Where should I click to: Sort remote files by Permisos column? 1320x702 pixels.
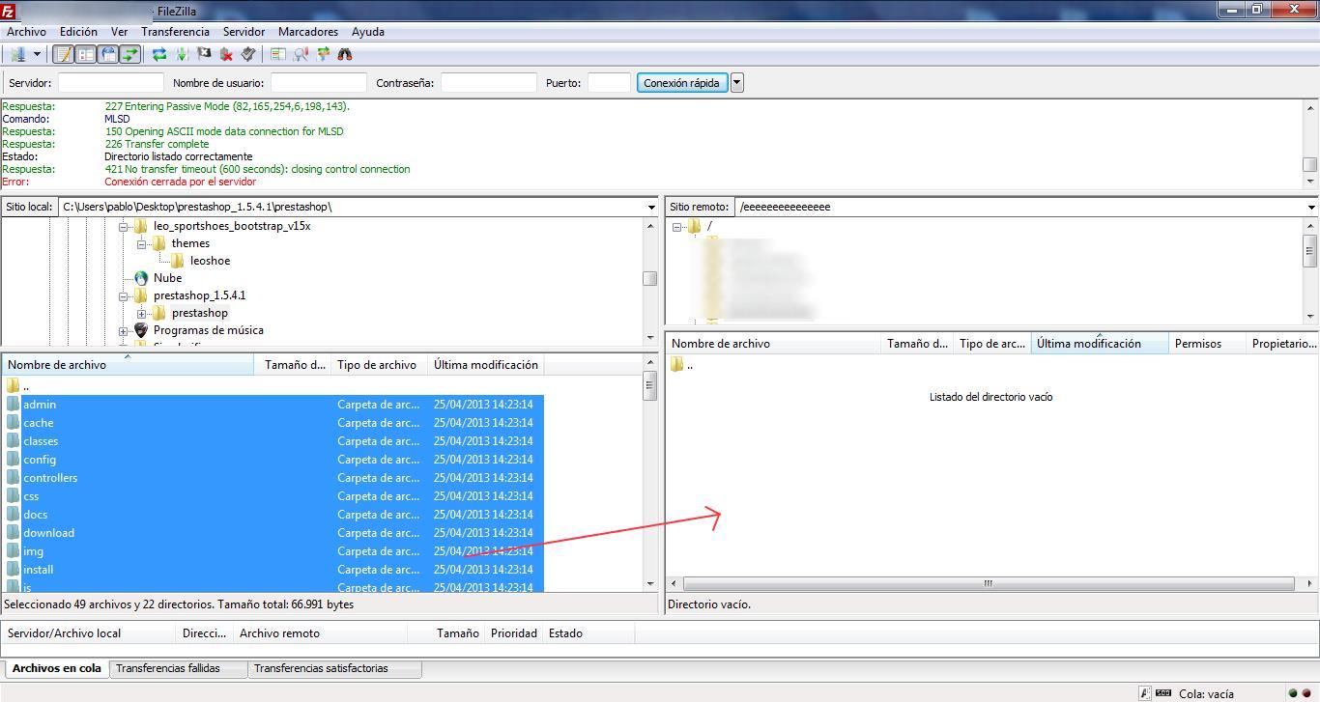(1197, 344)
